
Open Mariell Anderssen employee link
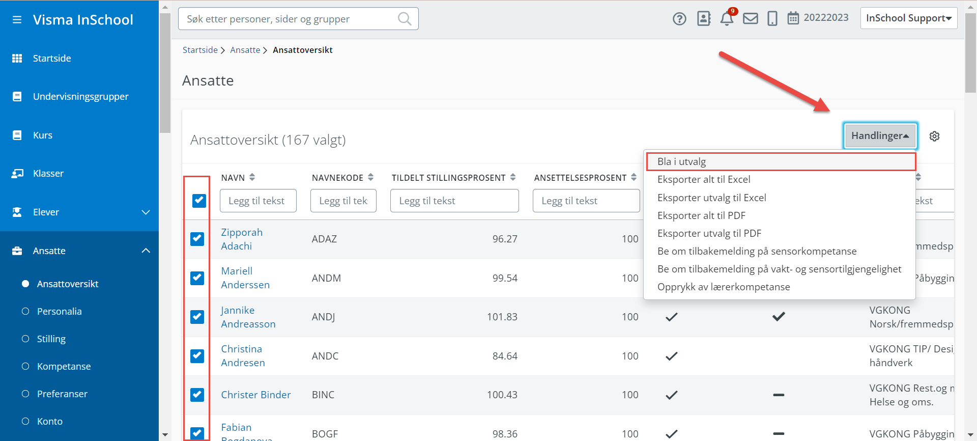pyautogui.click(x=245, y=278)
